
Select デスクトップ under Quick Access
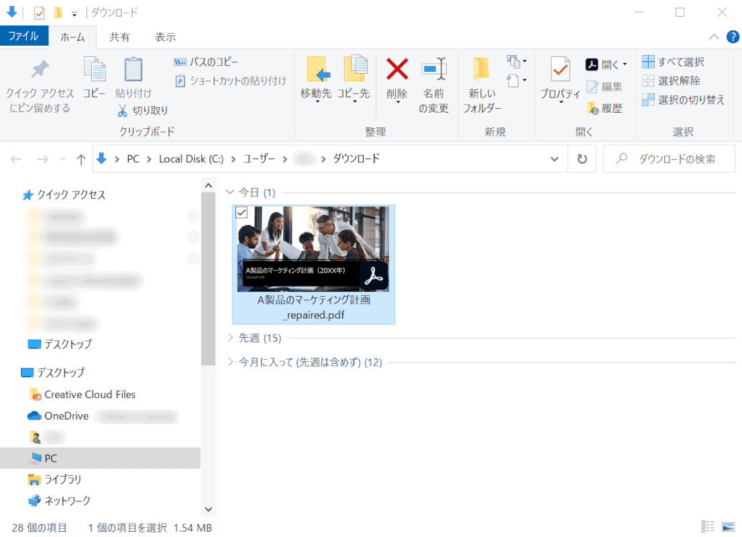click(60, 344)
